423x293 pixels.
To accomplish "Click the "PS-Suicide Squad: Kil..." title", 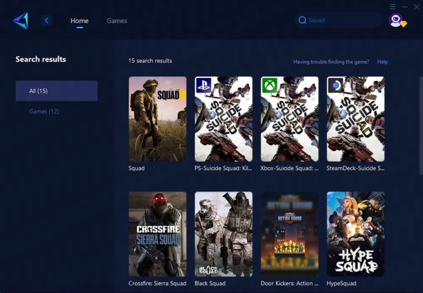I will click(x=223, y=168).
